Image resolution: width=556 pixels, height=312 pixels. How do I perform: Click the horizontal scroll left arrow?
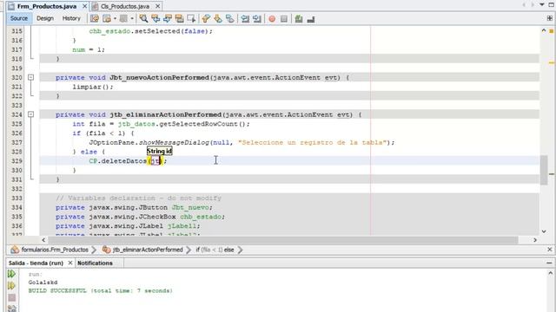pyautogui.click(x=43, y=240)
